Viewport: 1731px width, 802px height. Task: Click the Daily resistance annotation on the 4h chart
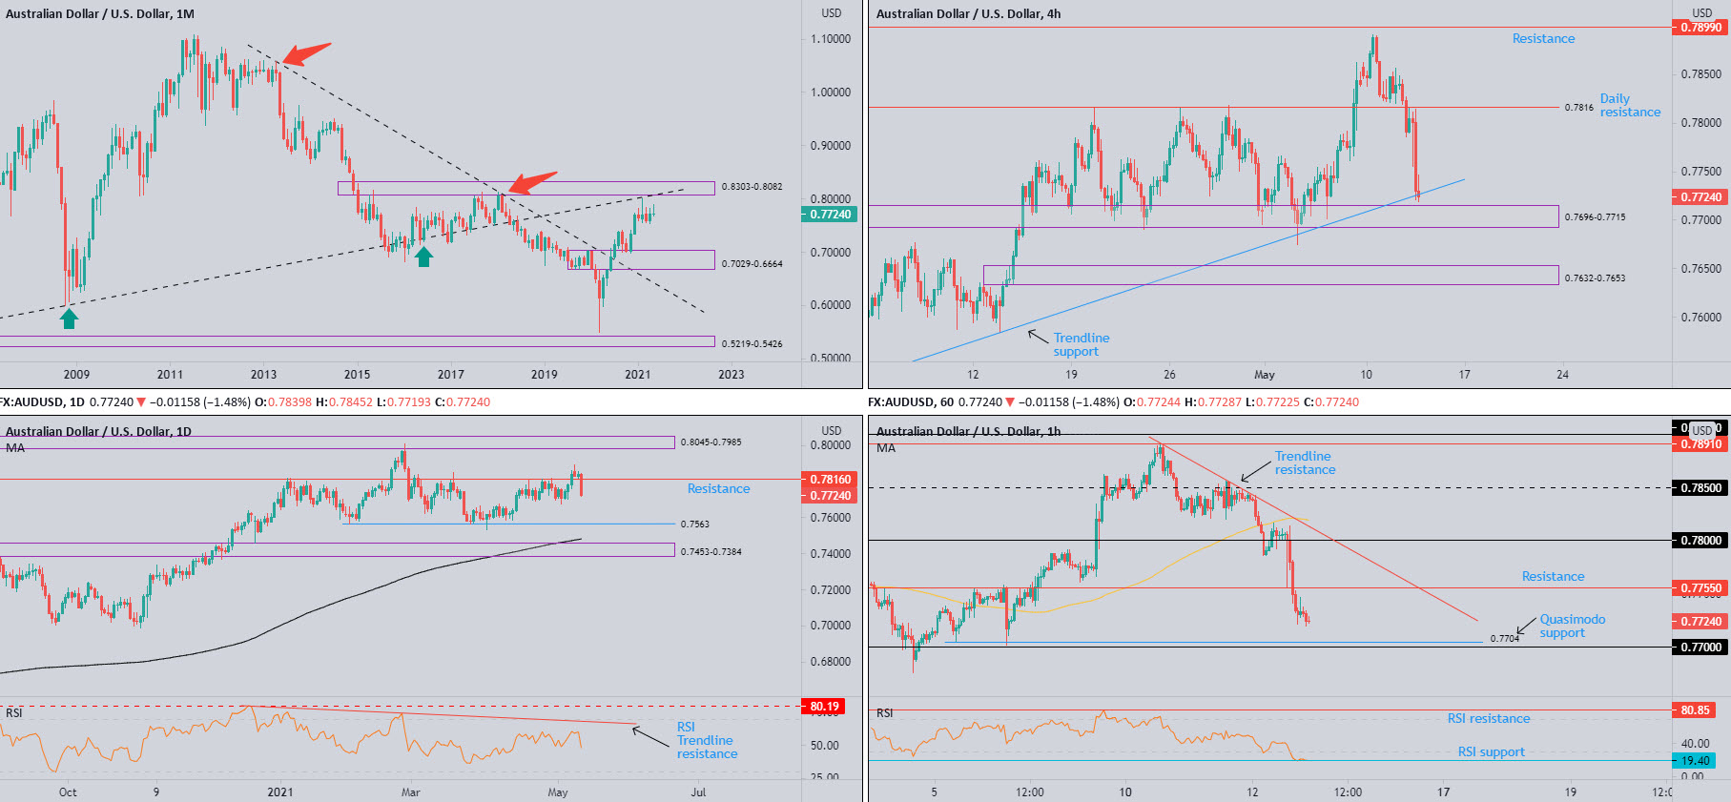[x=1629, y=106]
